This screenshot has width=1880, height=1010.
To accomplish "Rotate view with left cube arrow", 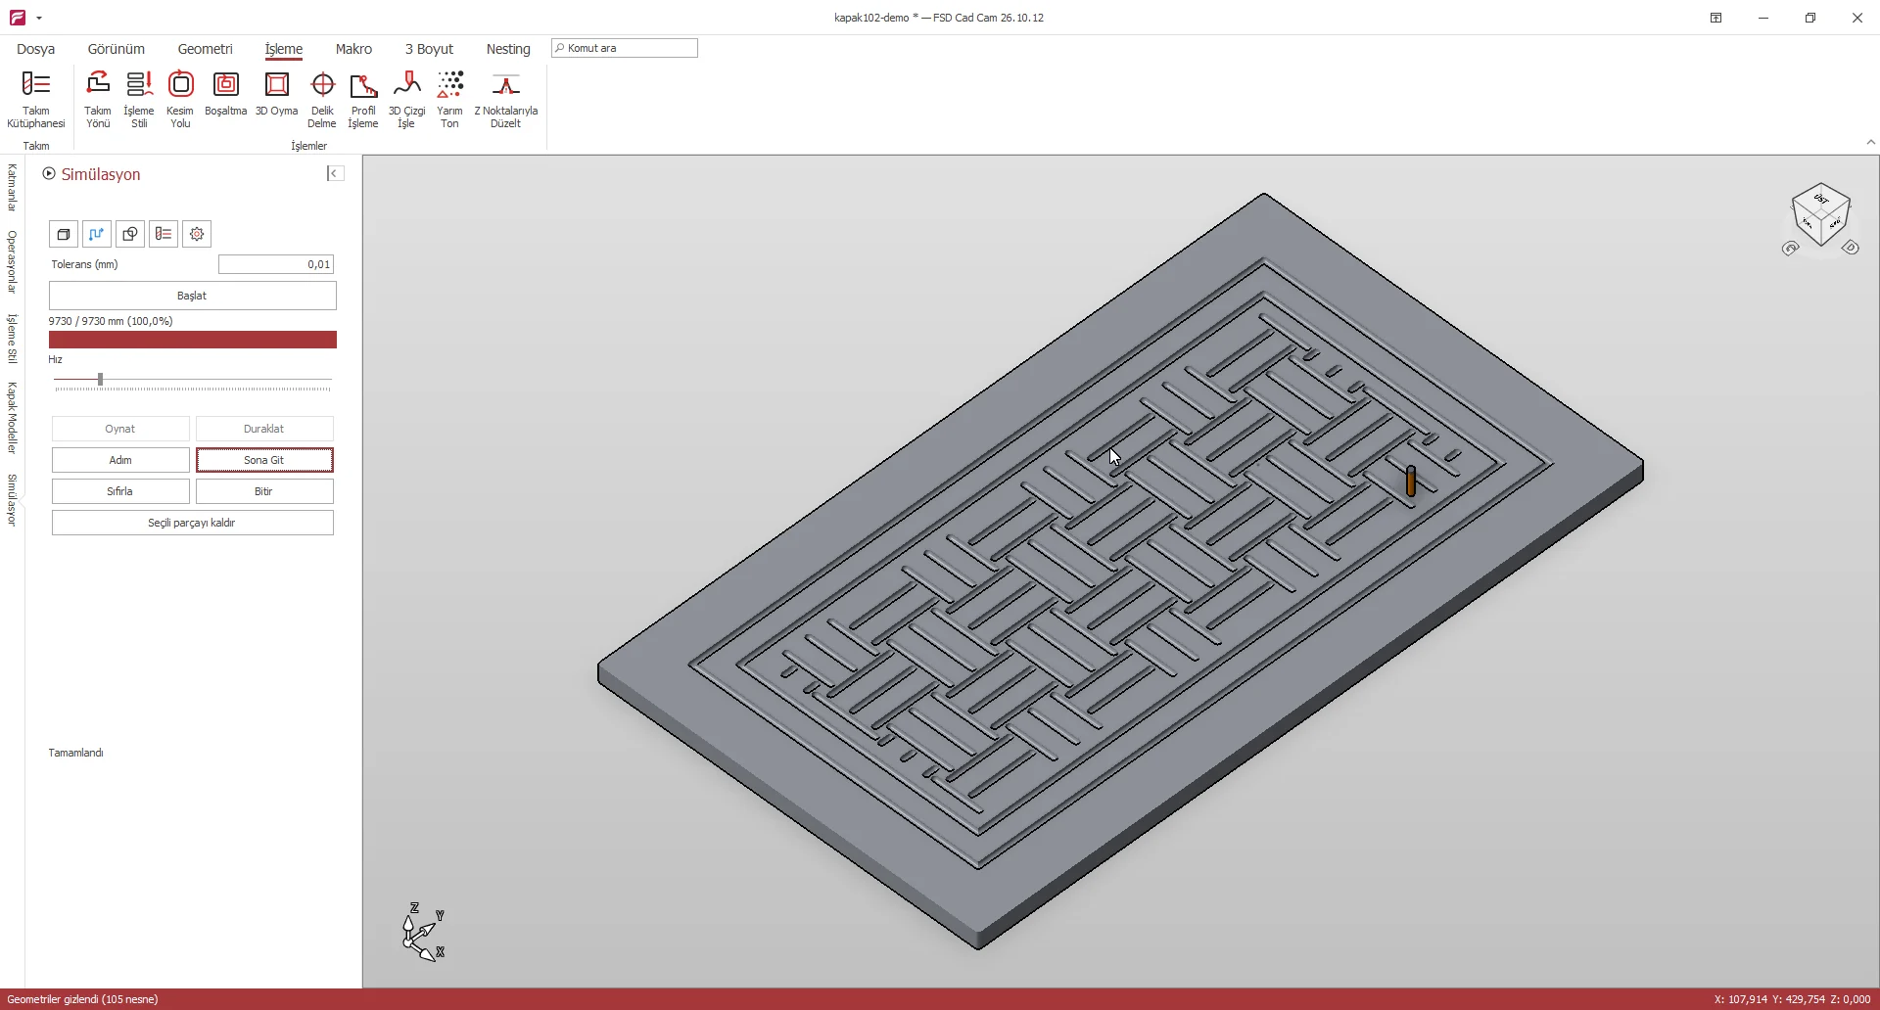I will (1791, 249).
